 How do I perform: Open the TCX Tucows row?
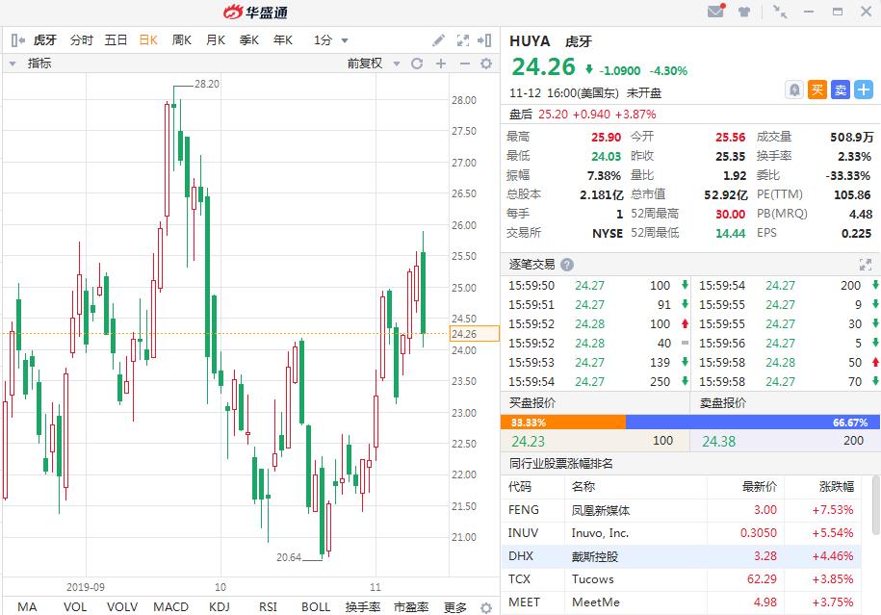pyautogui.click(x=681, y=579)
